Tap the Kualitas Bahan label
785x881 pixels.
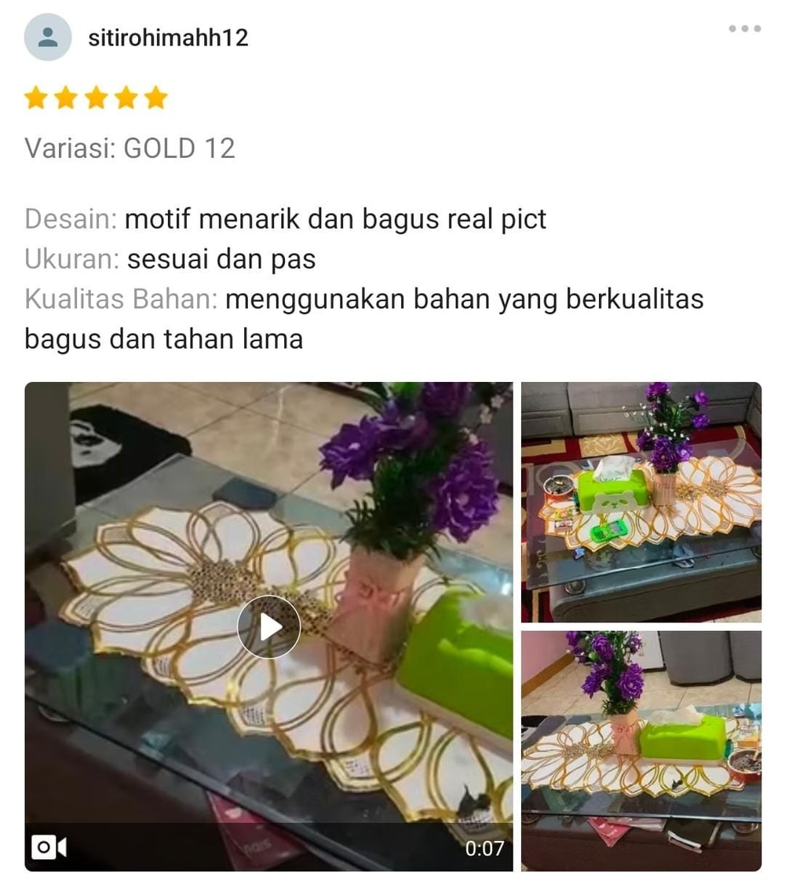[x=121, y=299]
